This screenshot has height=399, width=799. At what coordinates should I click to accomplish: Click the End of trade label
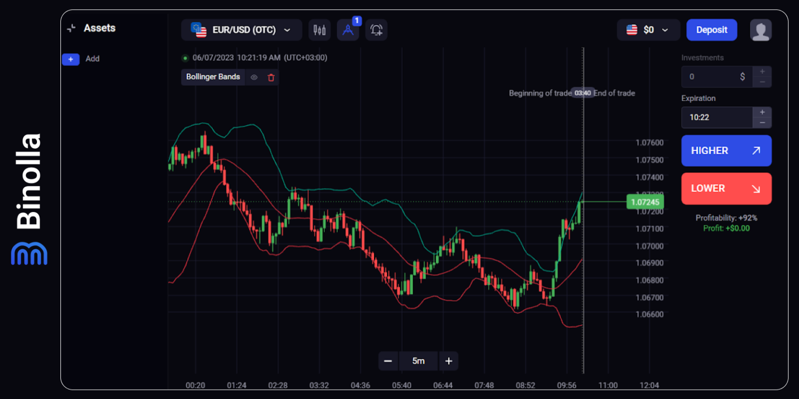(614, 93)
